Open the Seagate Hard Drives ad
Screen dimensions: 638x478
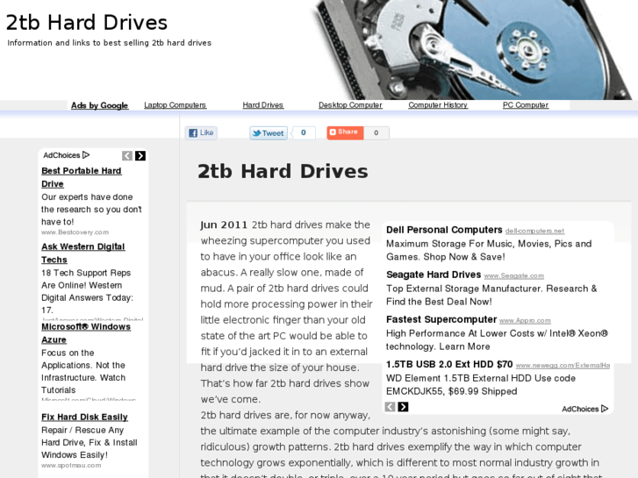click(434, 275)
